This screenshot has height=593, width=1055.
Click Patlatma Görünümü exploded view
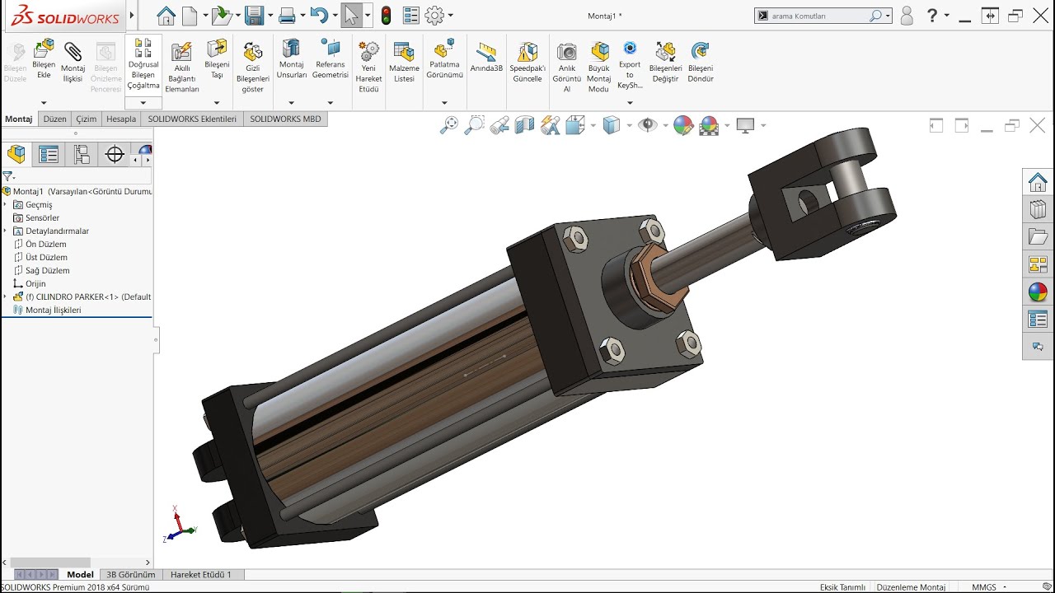[444, 59]
